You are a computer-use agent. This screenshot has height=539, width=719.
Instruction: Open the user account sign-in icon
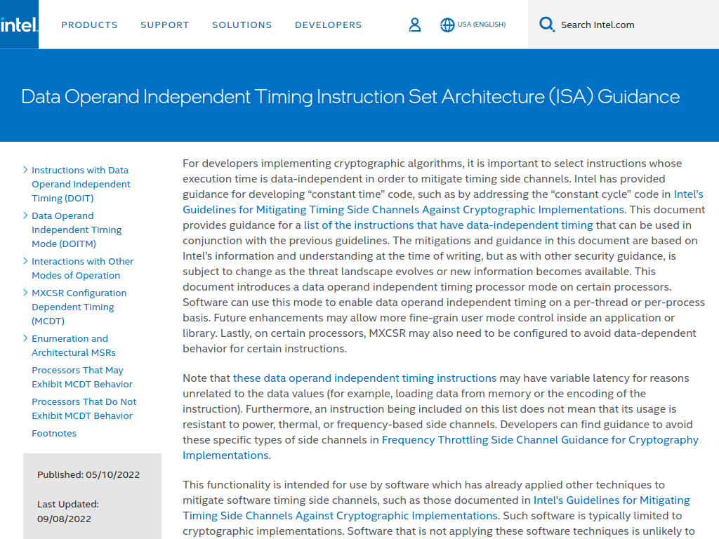click(415, 25)
